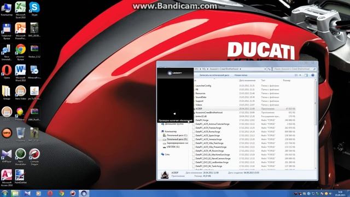Open Nexus_1.3.2 archive on desktop

34,51
